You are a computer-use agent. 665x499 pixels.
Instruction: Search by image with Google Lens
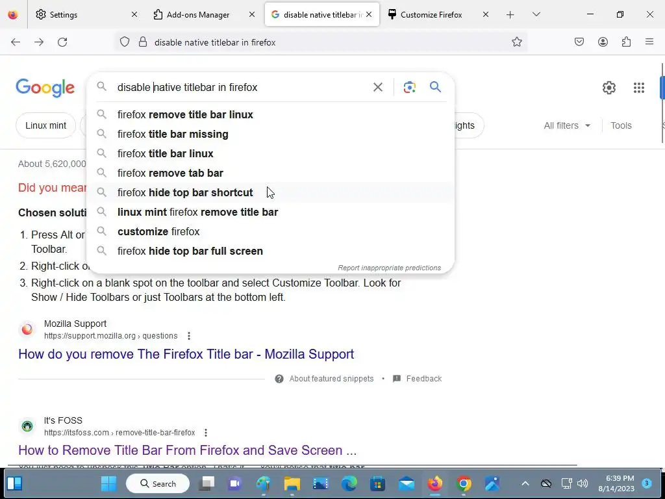(409, 88)
